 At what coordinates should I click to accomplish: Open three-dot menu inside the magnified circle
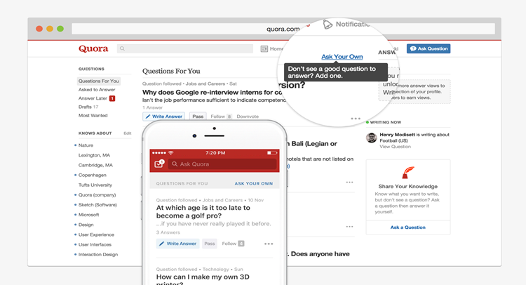(356, 119)
